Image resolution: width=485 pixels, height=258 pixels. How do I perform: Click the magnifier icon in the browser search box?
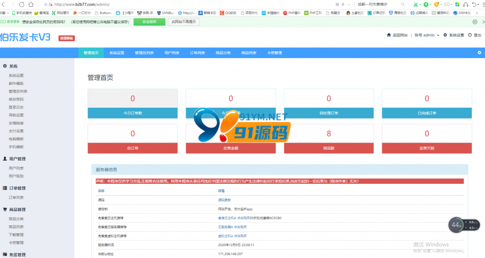[403, 4]
